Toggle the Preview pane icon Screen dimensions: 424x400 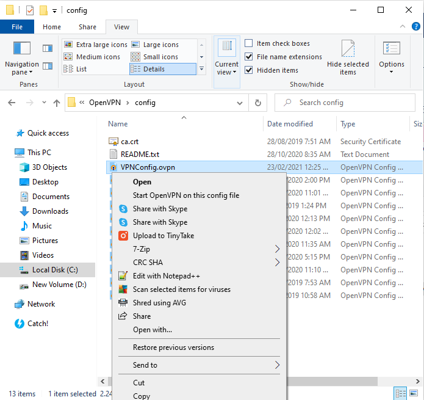pyautogui.click(x=48, y=48)
